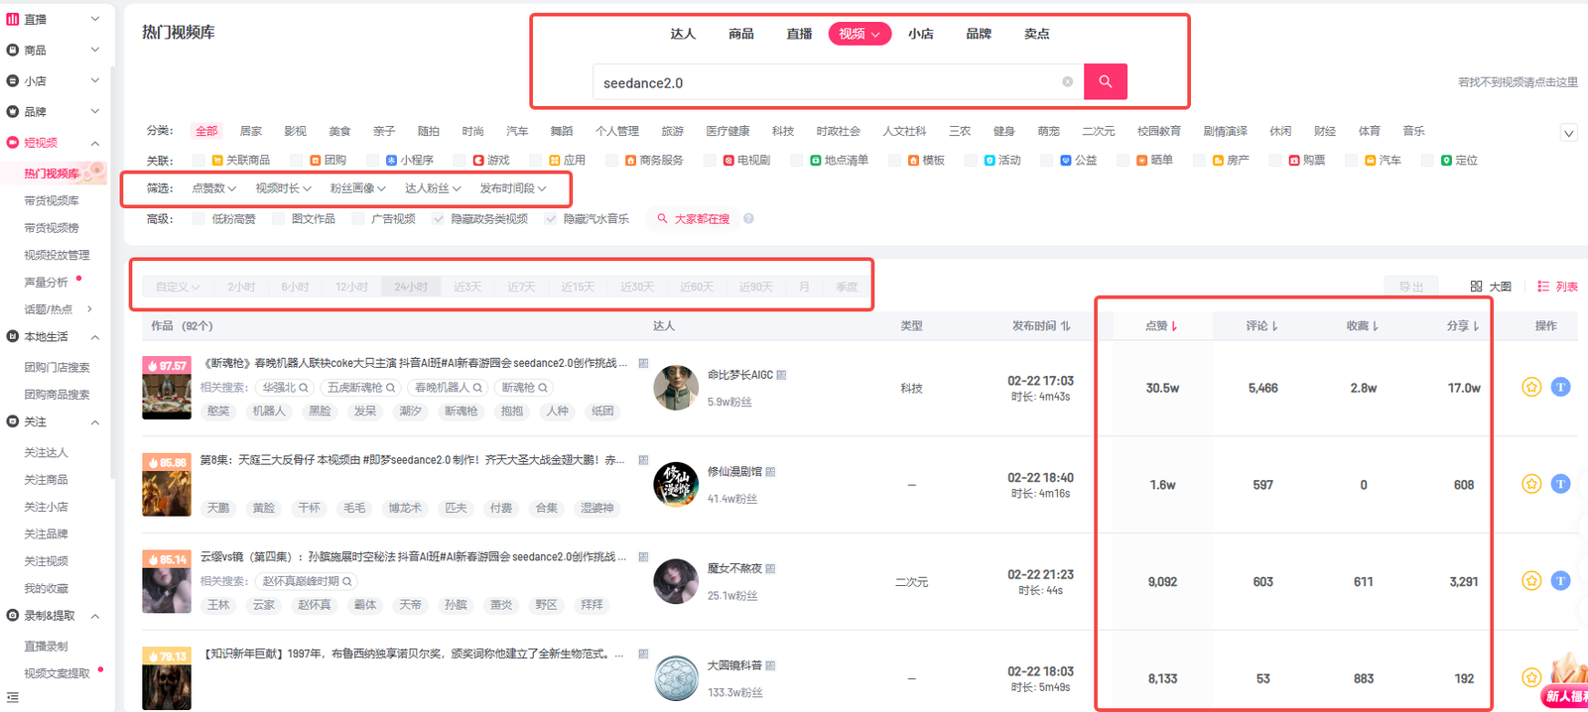
Task: Click the 导出 export button
Action: tap(1410, 287)
